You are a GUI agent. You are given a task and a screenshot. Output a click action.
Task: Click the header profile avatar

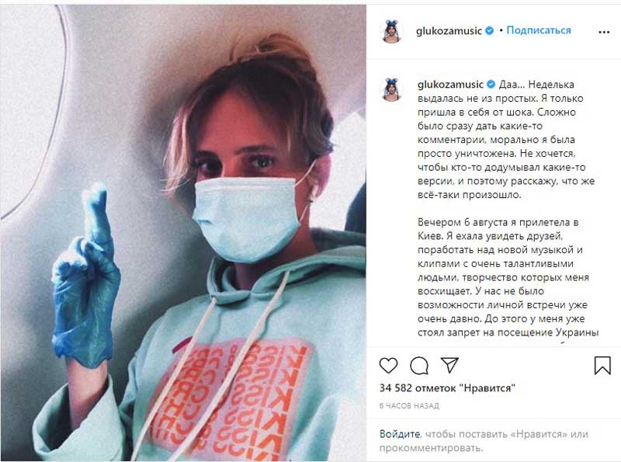[393, 31]
